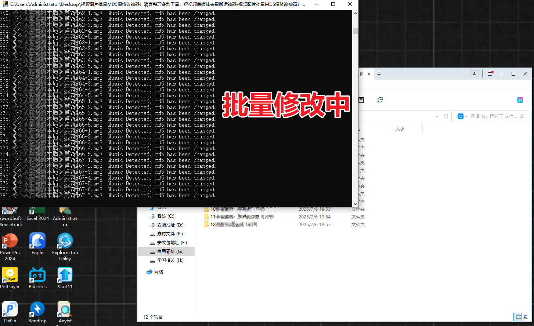Open the address bar history dropdown
The height and width of the screenshot is (326, 534).
point(437,116)
